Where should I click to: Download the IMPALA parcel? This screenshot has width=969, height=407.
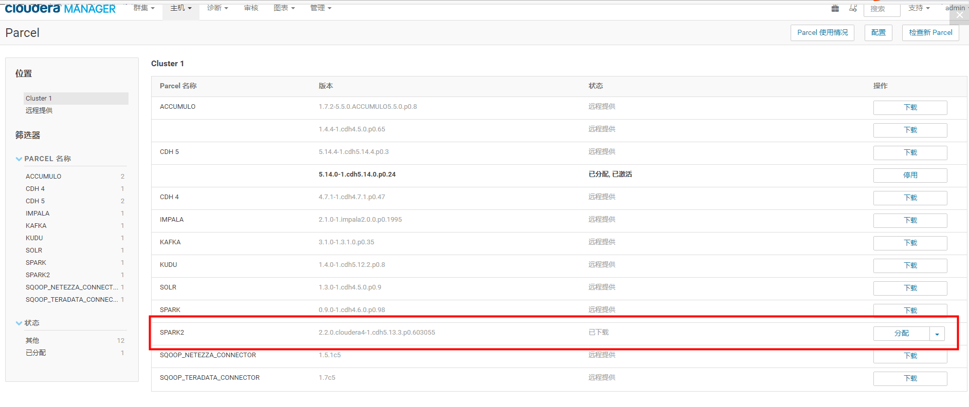[x=910, y=220]
